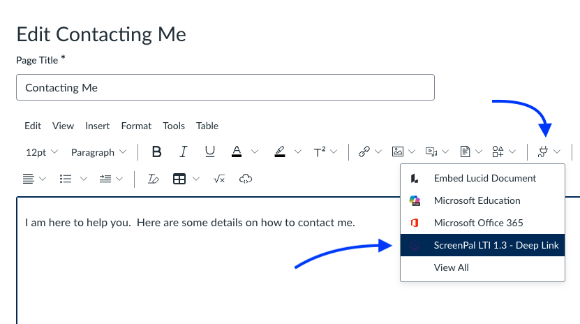This screenshot has width=580, height=324.
Task: Expand the apps plug chevron
Action: tap(557, 152)
